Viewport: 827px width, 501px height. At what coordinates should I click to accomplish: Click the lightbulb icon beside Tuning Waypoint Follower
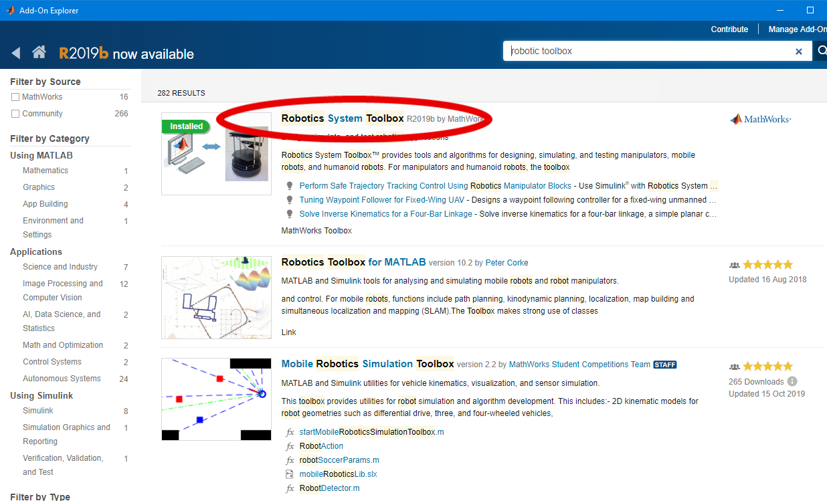pos(290,199)
